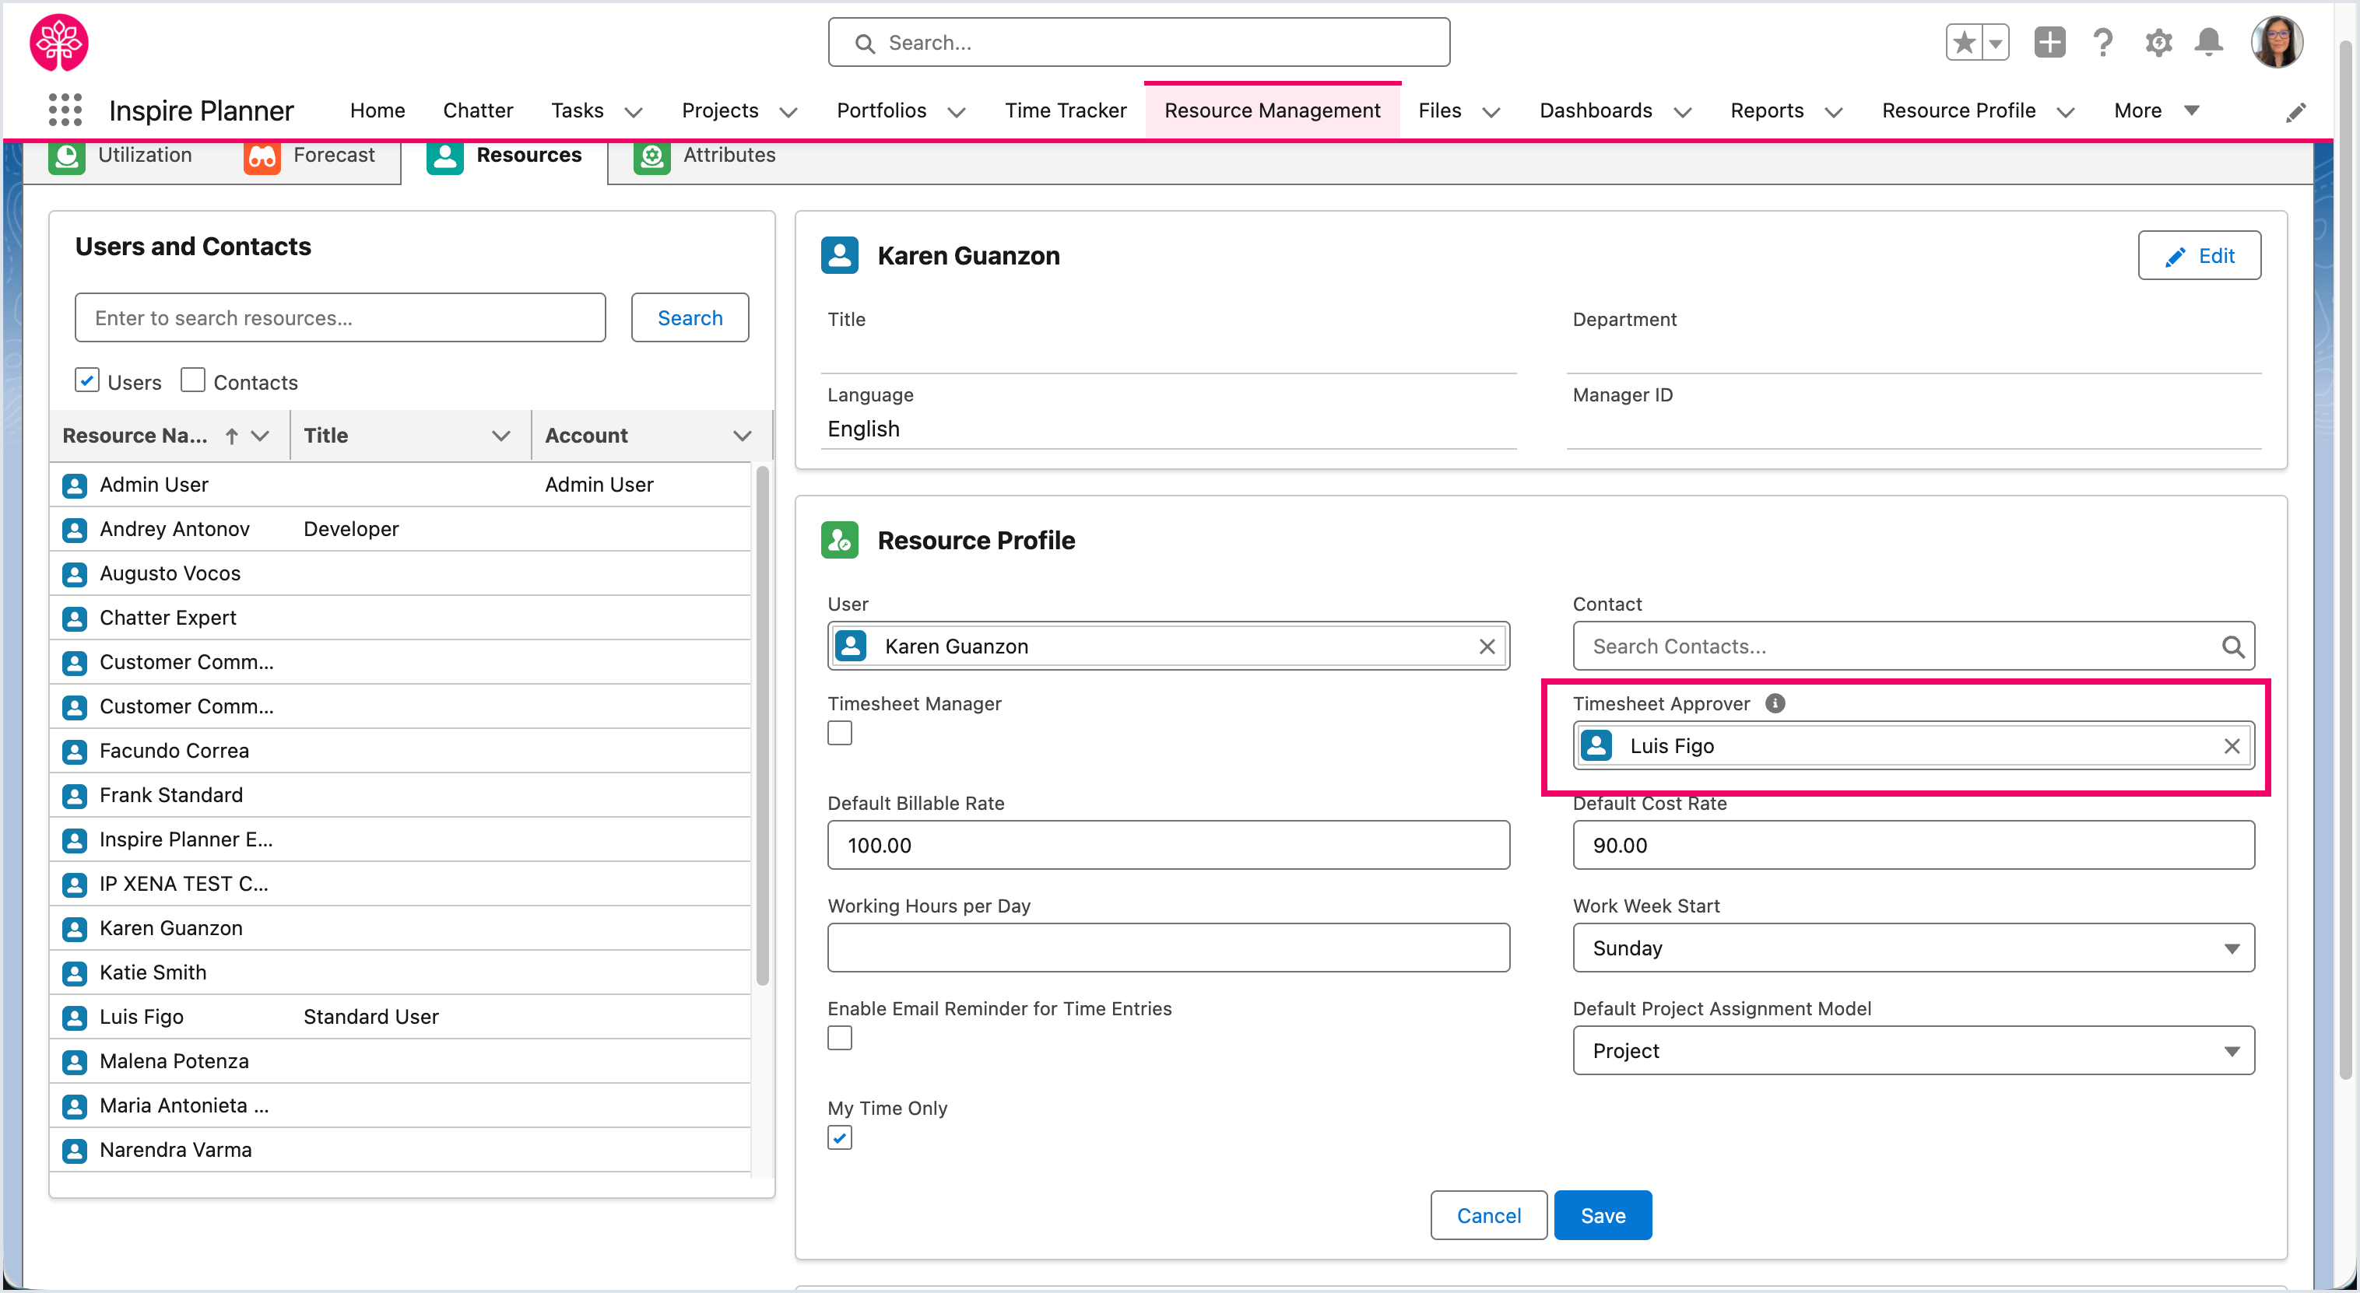Expand Default Project Assignment Model dropdown
2360x1293 pixels.
[1913, 1050]
